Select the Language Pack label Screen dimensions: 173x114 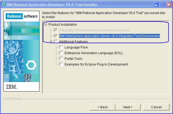click(76, 47)
